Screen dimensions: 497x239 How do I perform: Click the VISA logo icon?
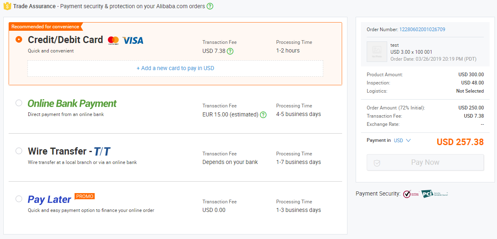coord(133,40)
